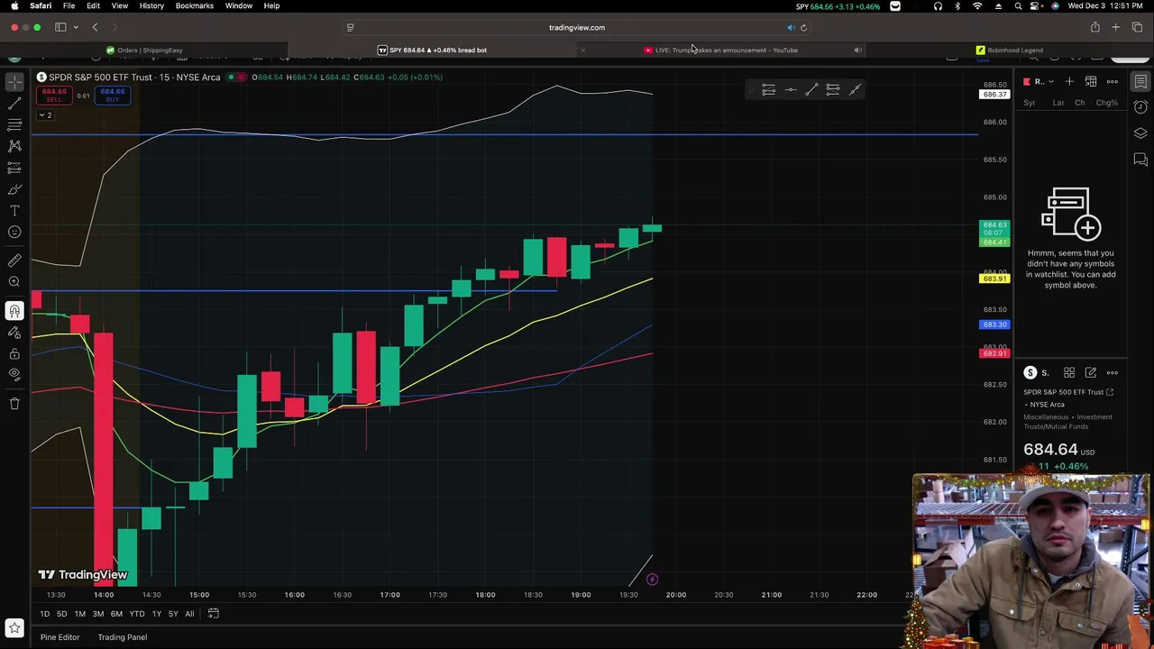The height and width of the screenshot is (649, 1154).
Task: Toggle the Safari sidebar button
Action: click(60, 27)
